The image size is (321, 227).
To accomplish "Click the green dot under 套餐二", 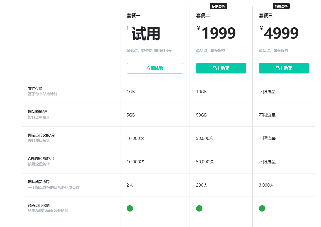I will pyautogui.click(x=199, y=208).
